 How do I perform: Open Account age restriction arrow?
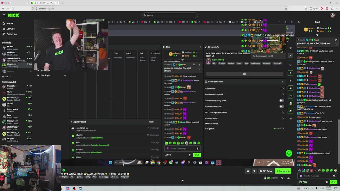[x=283, y=112]
